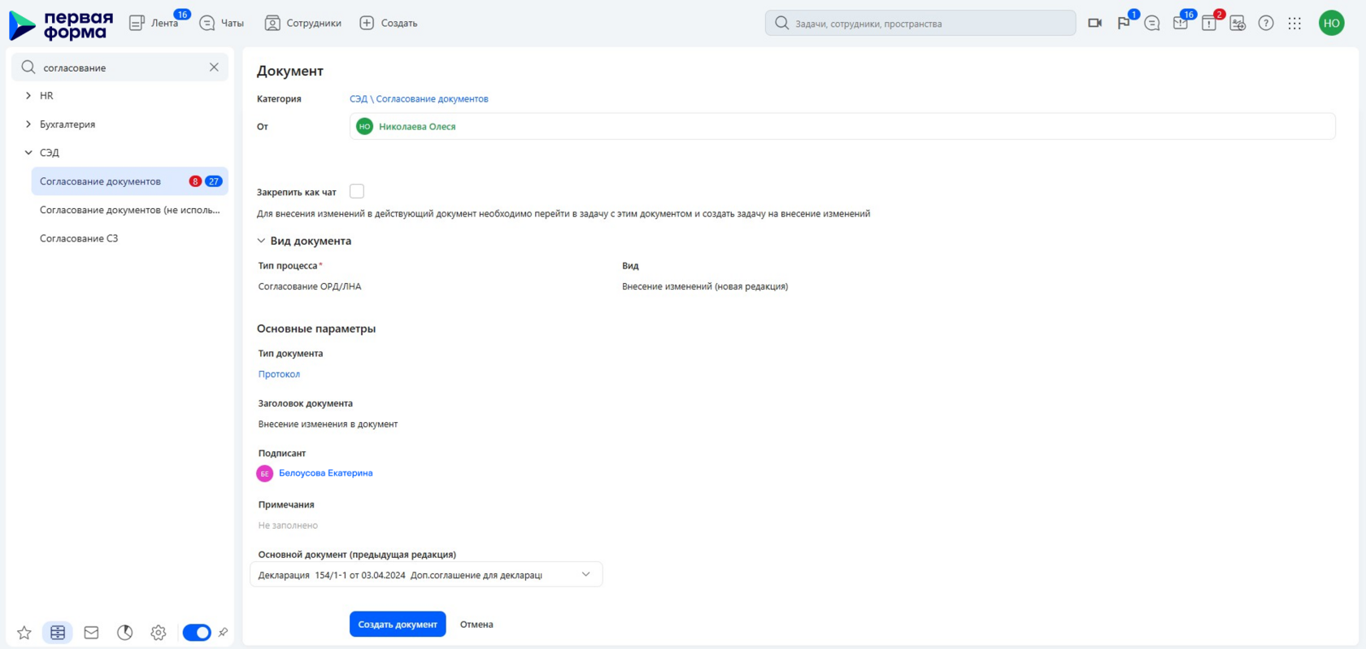
Task: Click the Сотрудники person icon
Action: pos(272,24)
